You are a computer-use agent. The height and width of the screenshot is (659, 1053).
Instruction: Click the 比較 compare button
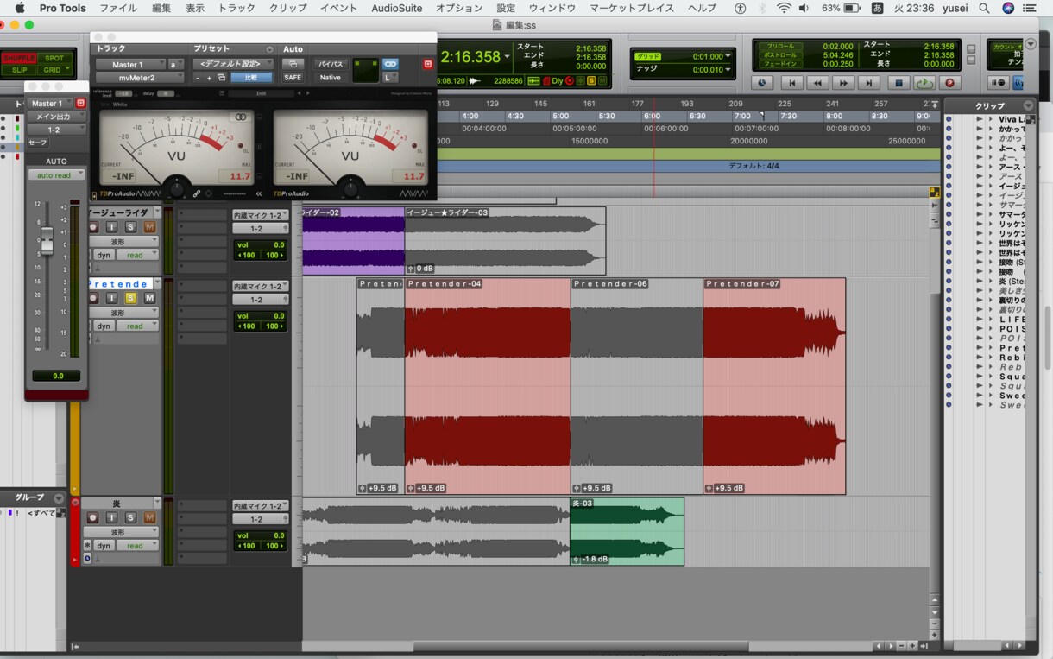[x=251, y=78]
